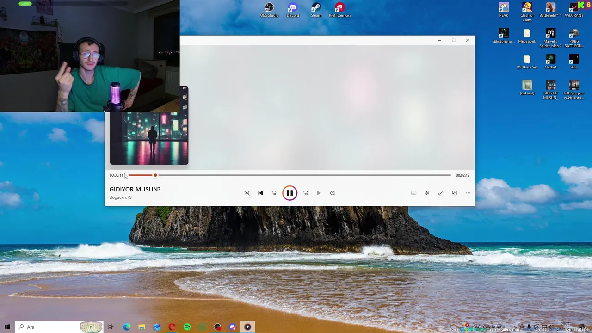Viewport: 592px width, 333px height.
Task: Toggle shuffle mode in the media player
Action: pos(247,193)
